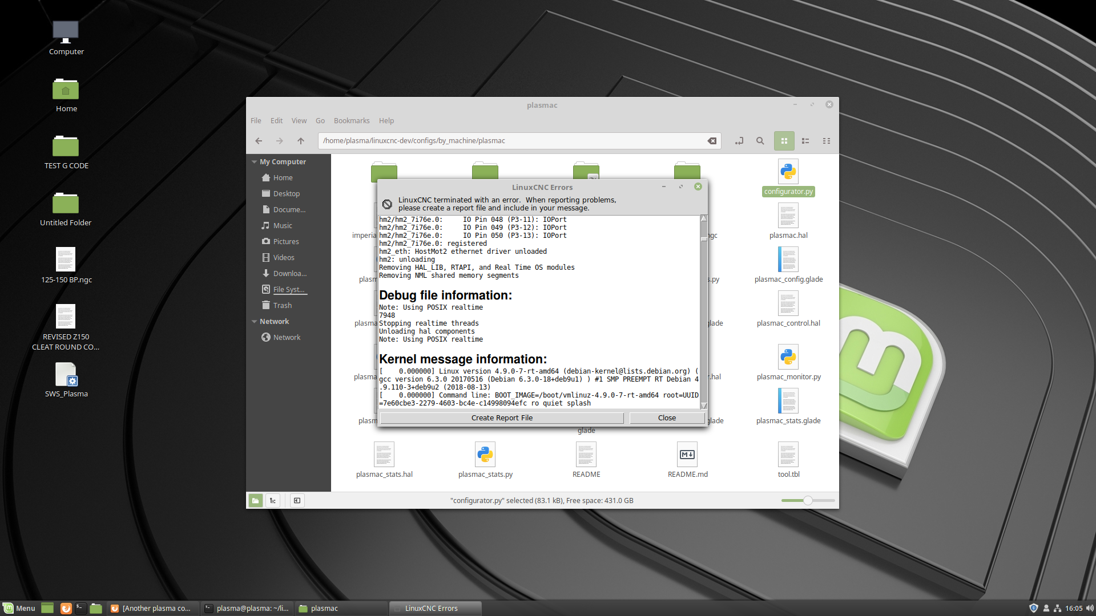Image resolution: width=1096 pixels, height=616 pixels.
Task: Switch to icon view
Action: pos(784,141)
